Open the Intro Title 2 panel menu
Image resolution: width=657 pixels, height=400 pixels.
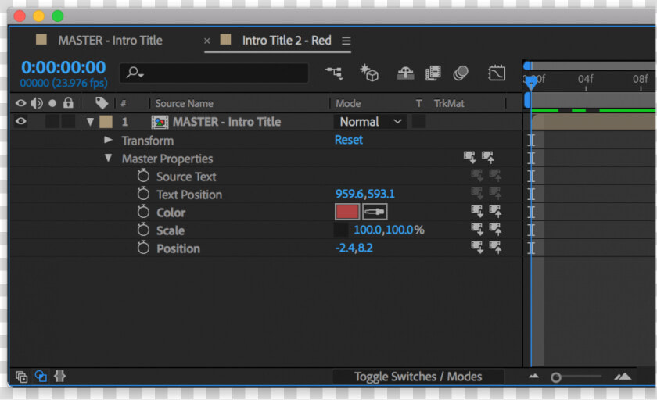(346, 41)
